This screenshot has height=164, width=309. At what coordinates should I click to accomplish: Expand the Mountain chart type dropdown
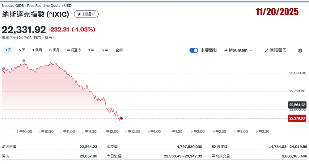pos(251,50)
